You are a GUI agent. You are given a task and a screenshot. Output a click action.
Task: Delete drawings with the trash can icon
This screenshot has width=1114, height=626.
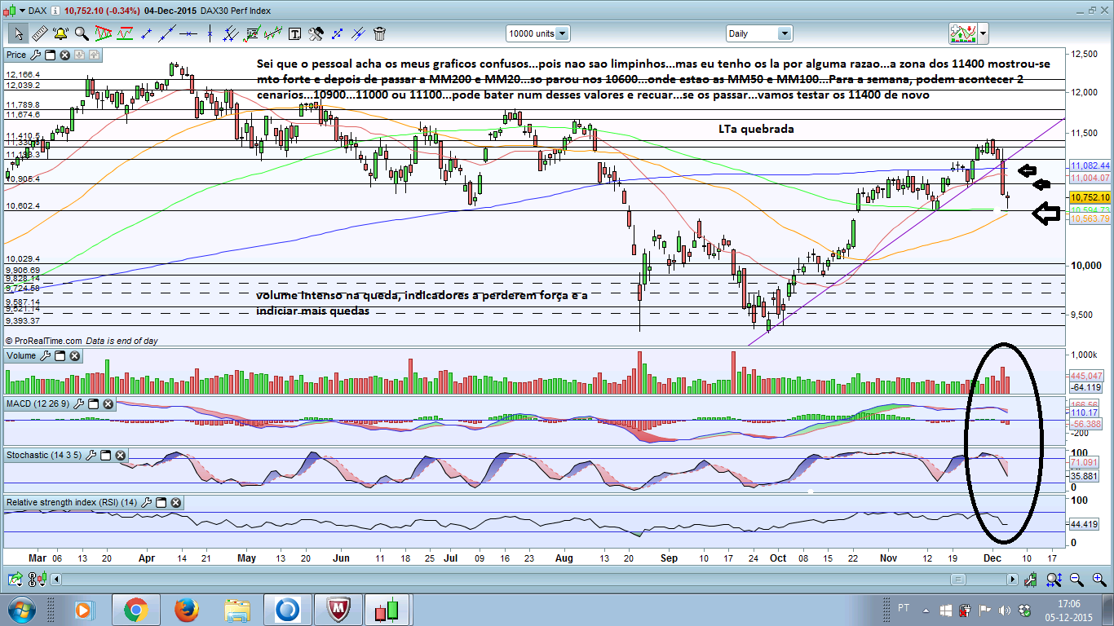pyautogui.click(x=379, y=33)
